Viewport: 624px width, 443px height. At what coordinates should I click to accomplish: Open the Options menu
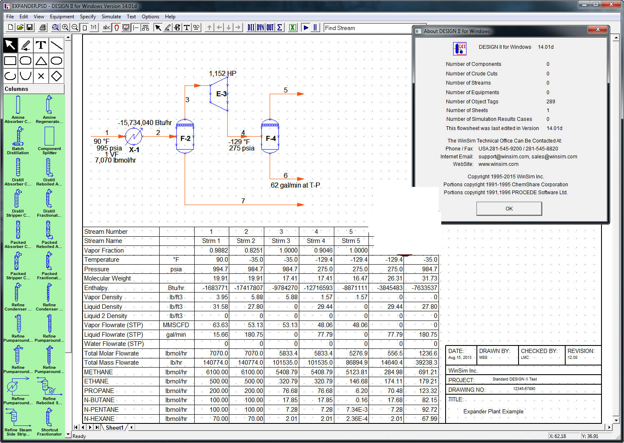click(x=150, y=17)
